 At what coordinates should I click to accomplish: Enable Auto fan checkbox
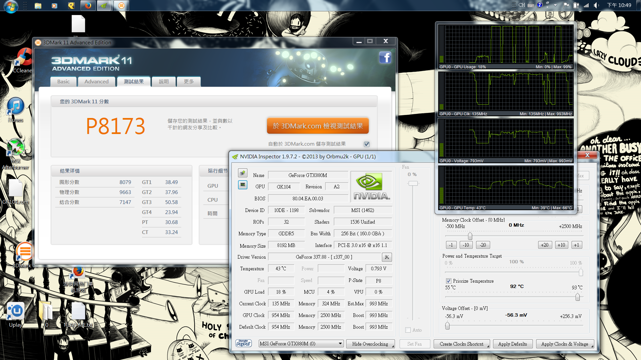point(408,330)
